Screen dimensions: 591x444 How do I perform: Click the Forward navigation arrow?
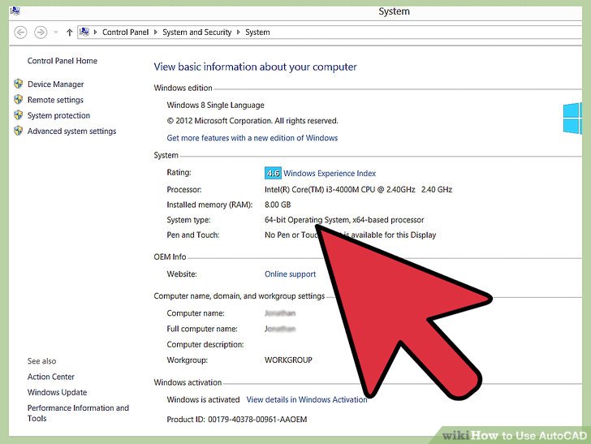coord(41,32)
